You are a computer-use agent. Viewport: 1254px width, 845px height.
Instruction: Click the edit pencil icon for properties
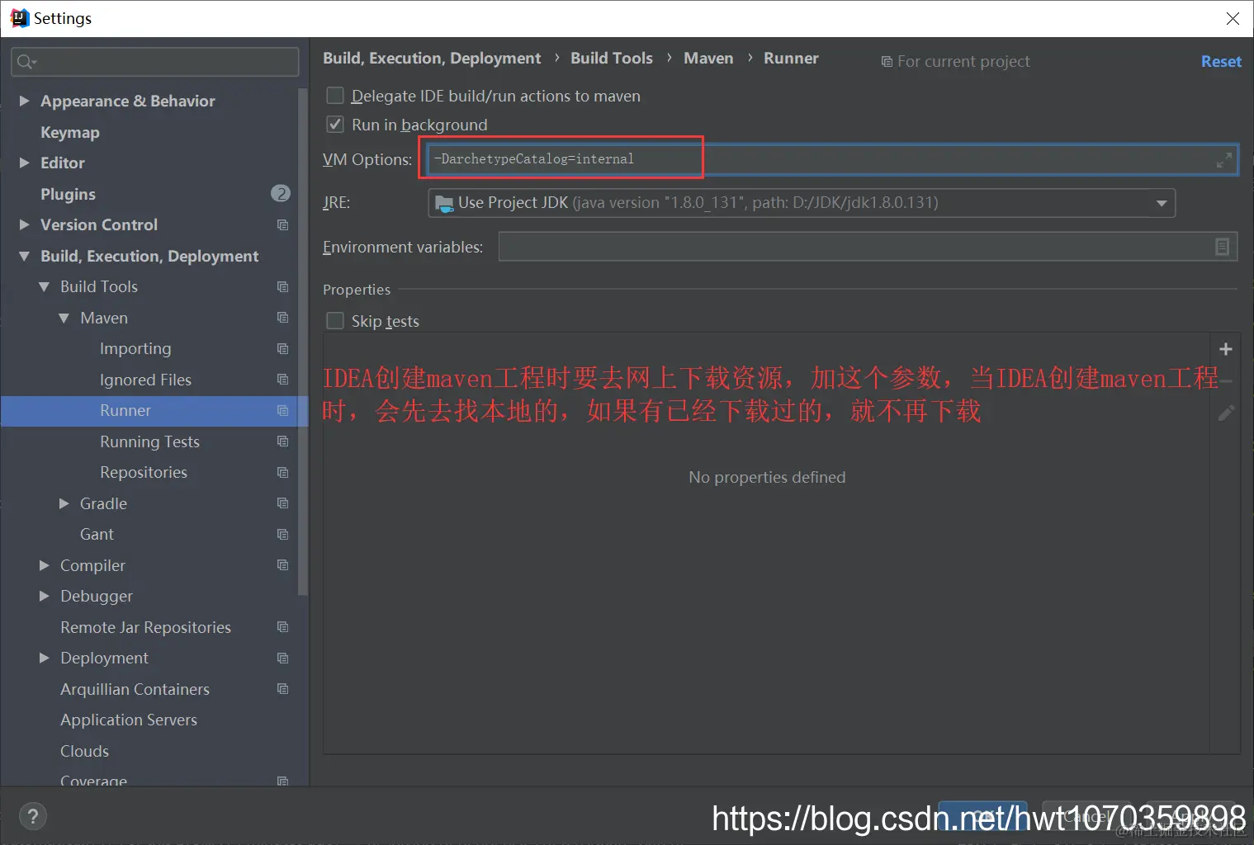tap(1226, 413)
